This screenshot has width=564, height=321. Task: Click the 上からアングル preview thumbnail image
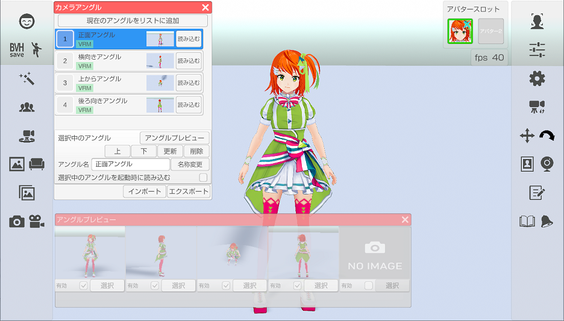tap(233, 253)
